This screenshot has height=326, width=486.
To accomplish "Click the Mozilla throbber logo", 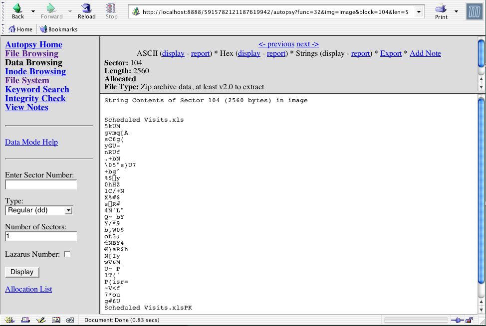I will click(x=474, y=11).
